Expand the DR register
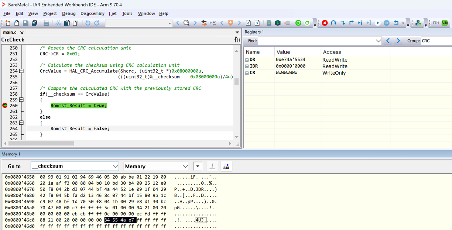The width and height of the screenshot is (452, 230). pyautogui.click(x=247, y=60)
